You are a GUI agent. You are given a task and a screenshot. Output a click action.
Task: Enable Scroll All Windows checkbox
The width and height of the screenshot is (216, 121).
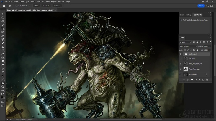[16, 6]
